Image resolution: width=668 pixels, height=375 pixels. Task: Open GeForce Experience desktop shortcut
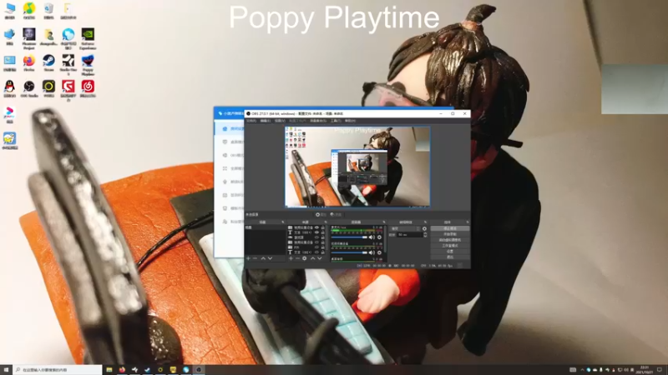88,38
